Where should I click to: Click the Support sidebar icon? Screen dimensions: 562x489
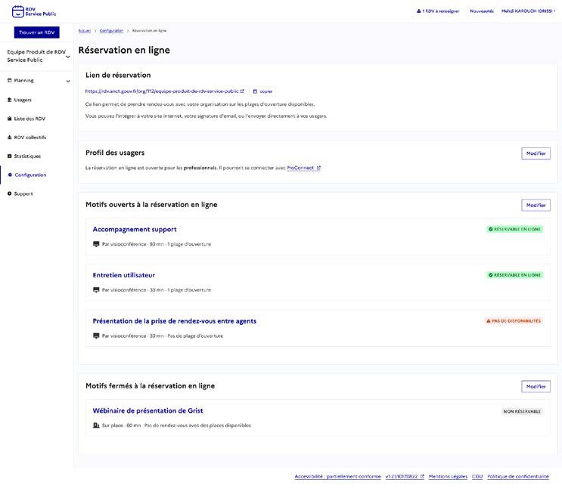point(10,194)
